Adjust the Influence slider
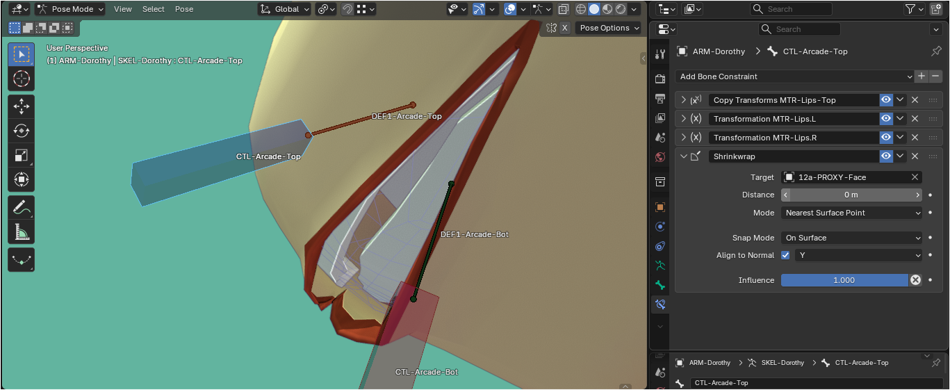Image resolution: width=950 pixels, height=390 pixels. 844,280
